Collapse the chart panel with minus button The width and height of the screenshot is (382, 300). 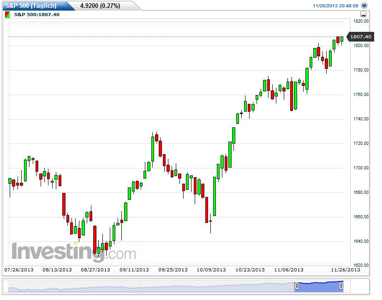(x=363, y=14)
